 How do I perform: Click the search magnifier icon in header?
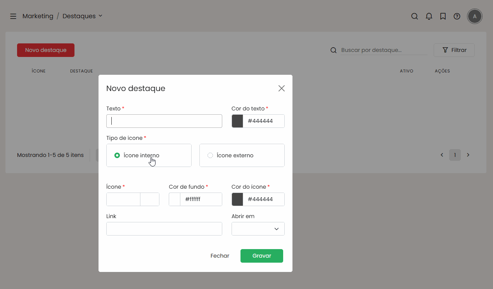click(x=414, y=16)
